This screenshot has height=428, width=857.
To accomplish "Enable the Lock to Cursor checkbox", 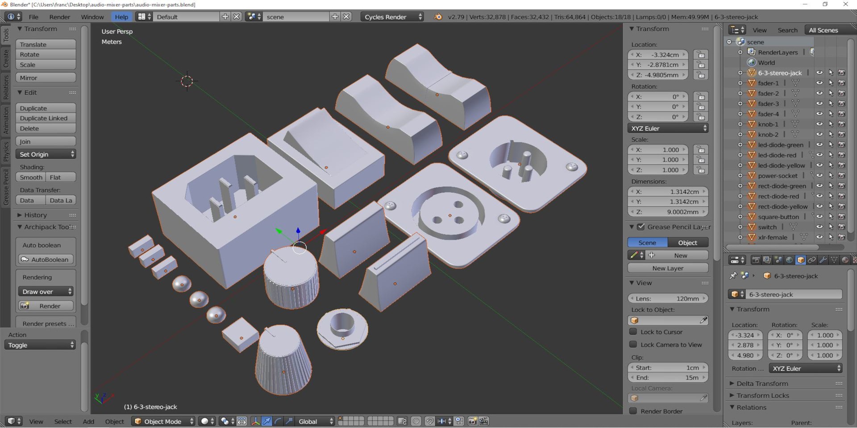I will click(x=633, y=332).
